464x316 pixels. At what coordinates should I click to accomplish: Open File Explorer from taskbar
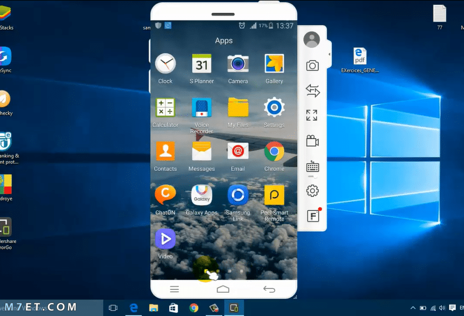coord(154,308)
